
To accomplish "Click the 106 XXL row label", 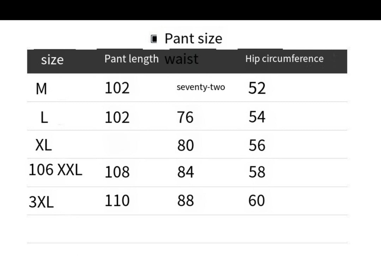I will coord(55,170).
